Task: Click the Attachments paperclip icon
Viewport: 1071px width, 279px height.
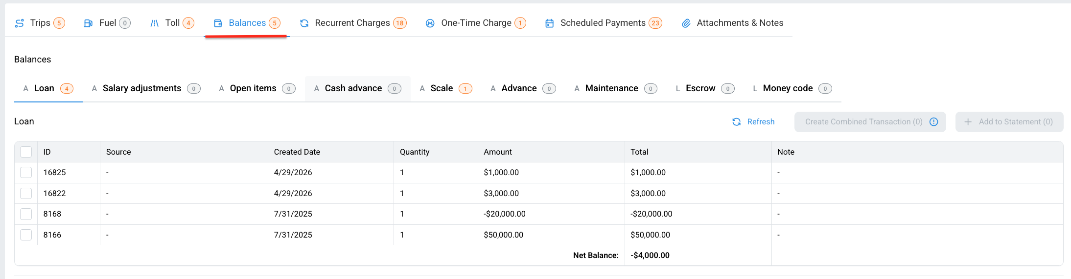Action: pyautogui.click(x=686, y=23)
